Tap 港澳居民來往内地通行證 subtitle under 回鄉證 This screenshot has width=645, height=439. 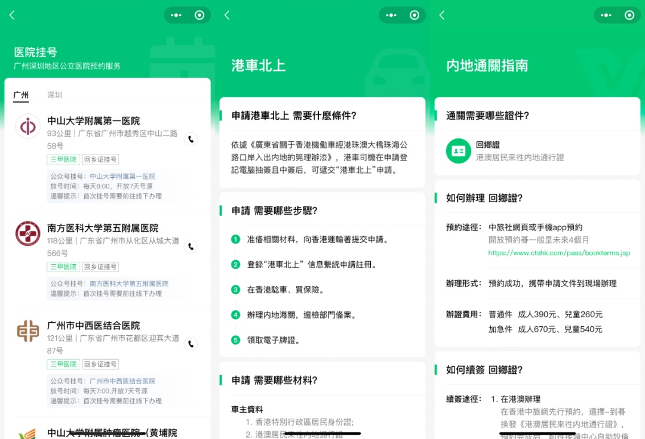tap(520, 157)
